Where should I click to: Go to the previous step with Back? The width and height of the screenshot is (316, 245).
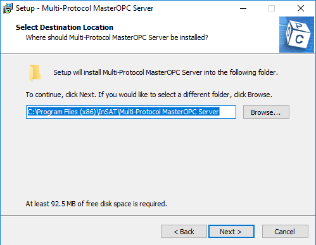[x=184, y=232]
